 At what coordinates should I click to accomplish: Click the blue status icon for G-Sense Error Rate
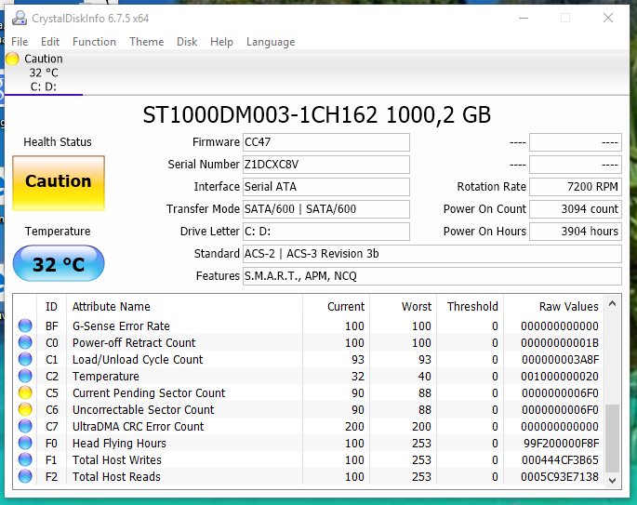[25, 326]
